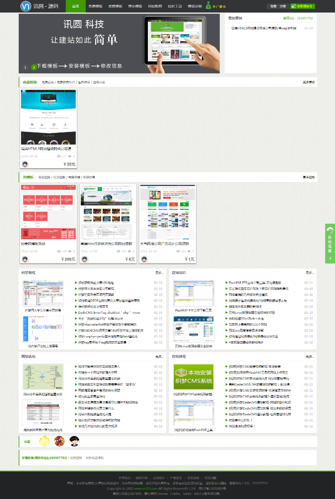
Task: Open the 织梦channelartlist article link
Action: (x=107, y=324)
